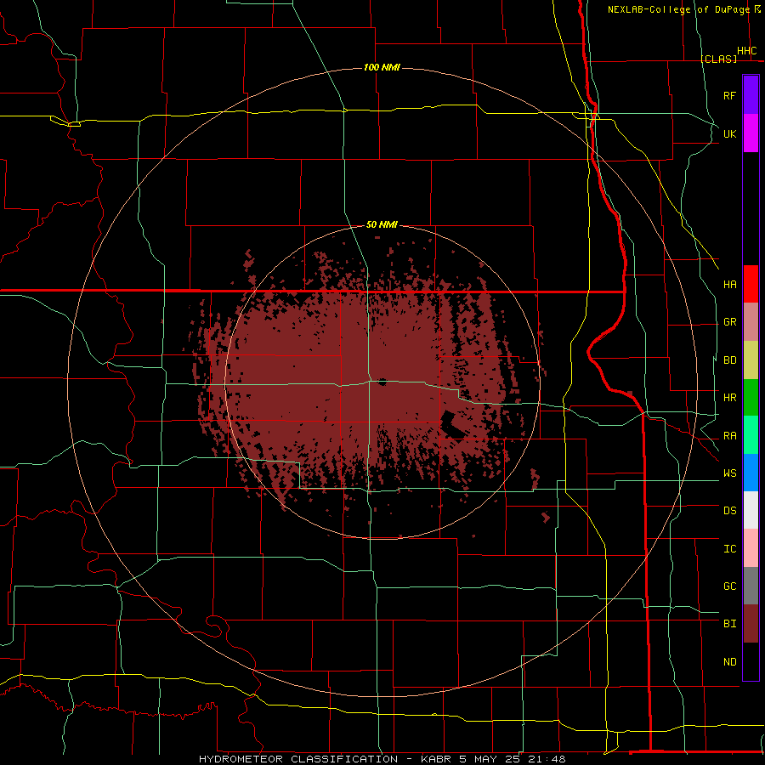Select the BD yellow legend swatch
This screenshot has height=765, width=765.
pos(751,360)
